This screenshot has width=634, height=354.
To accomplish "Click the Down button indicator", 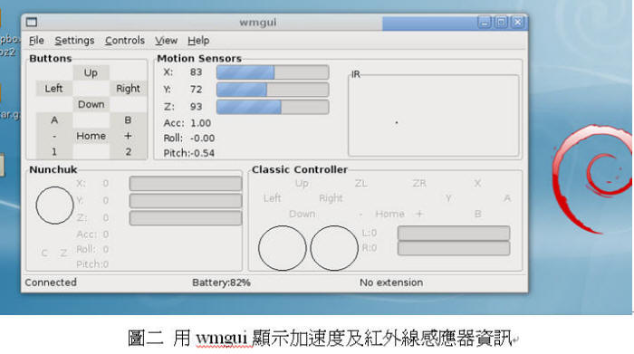I will (x=91, y=104).
